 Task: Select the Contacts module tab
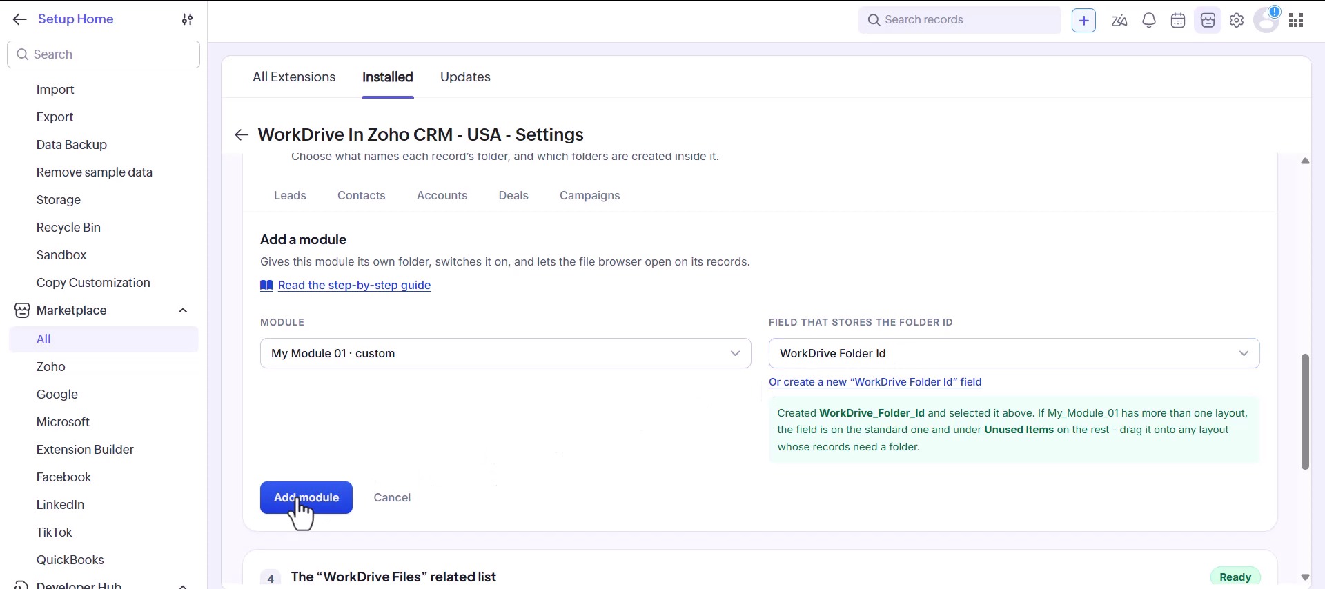pos(362,195)
